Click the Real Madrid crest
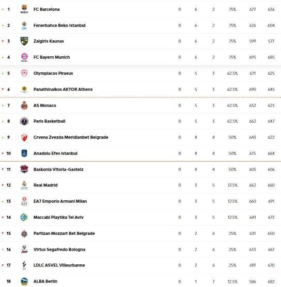The height and width of the screenshot is (287, 281). pyautogui.click(x=24, y=185)
